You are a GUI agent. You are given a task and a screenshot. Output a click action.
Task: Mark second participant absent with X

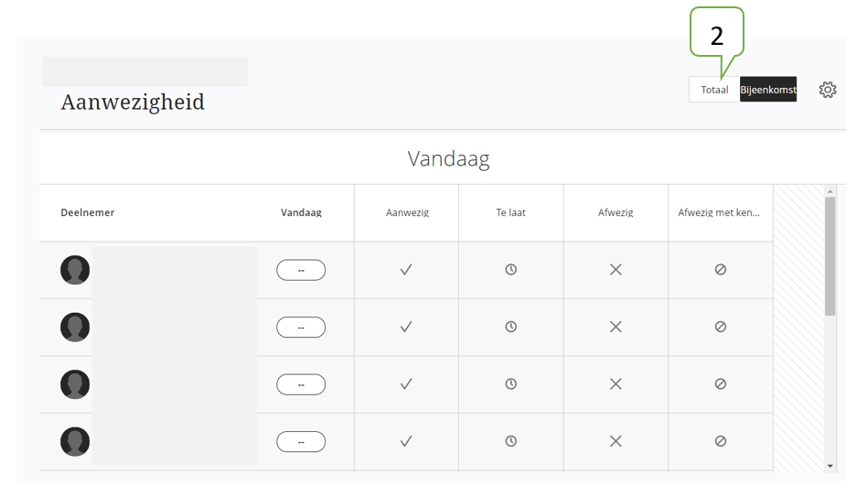click(x=616, y=327)
